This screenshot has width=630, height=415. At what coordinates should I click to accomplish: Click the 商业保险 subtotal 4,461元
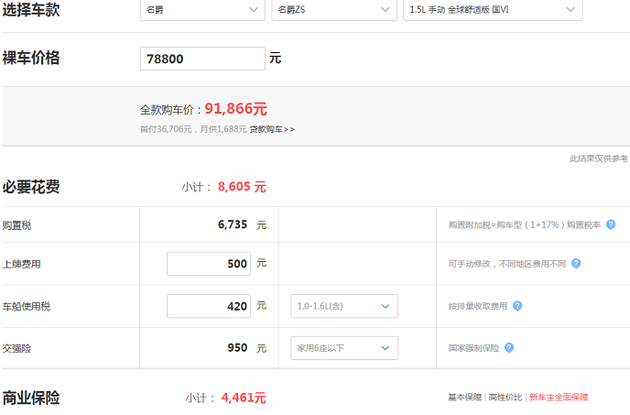(x=244, y=399)
